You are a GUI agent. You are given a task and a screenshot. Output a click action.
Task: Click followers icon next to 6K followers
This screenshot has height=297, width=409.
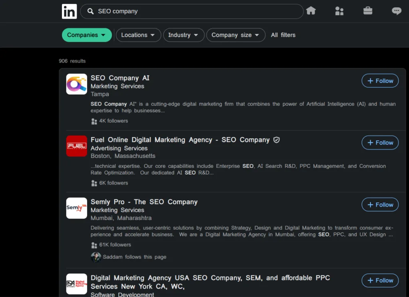(x=94, y=183)
